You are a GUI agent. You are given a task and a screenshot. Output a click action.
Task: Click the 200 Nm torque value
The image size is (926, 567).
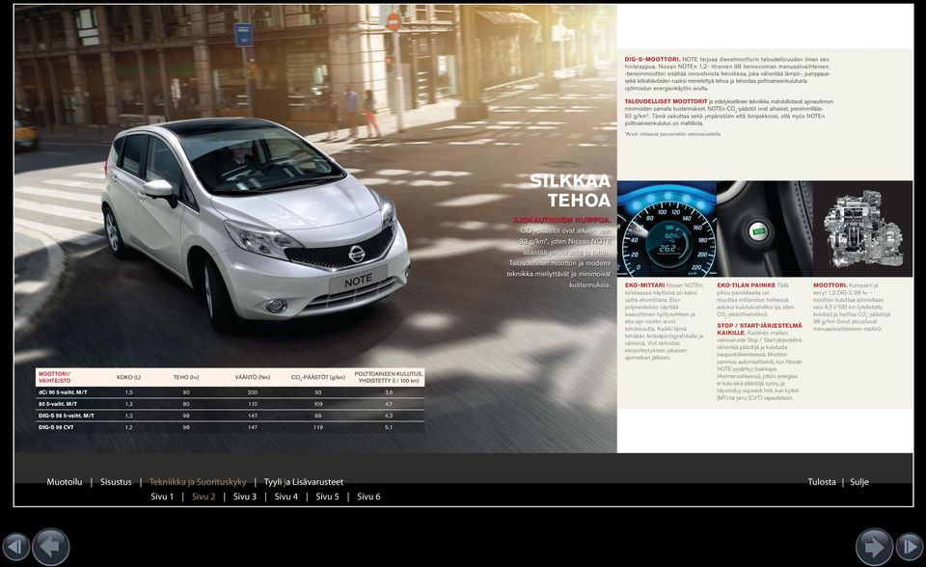pyautogui.click(x=253, y=392)
